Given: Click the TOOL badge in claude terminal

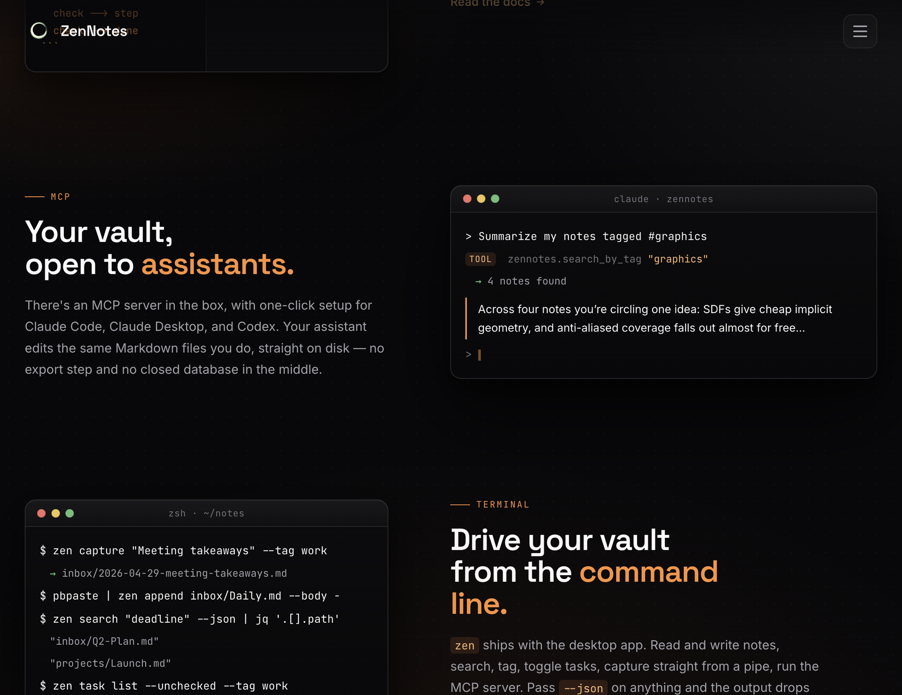Looking at the screenshot, I should click(x=480, y=259).
